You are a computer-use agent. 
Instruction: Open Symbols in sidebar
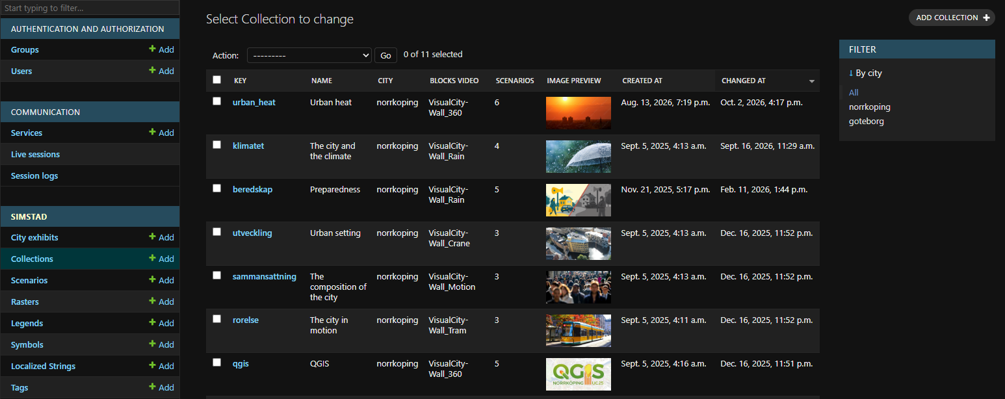click(x=27, y=344)
